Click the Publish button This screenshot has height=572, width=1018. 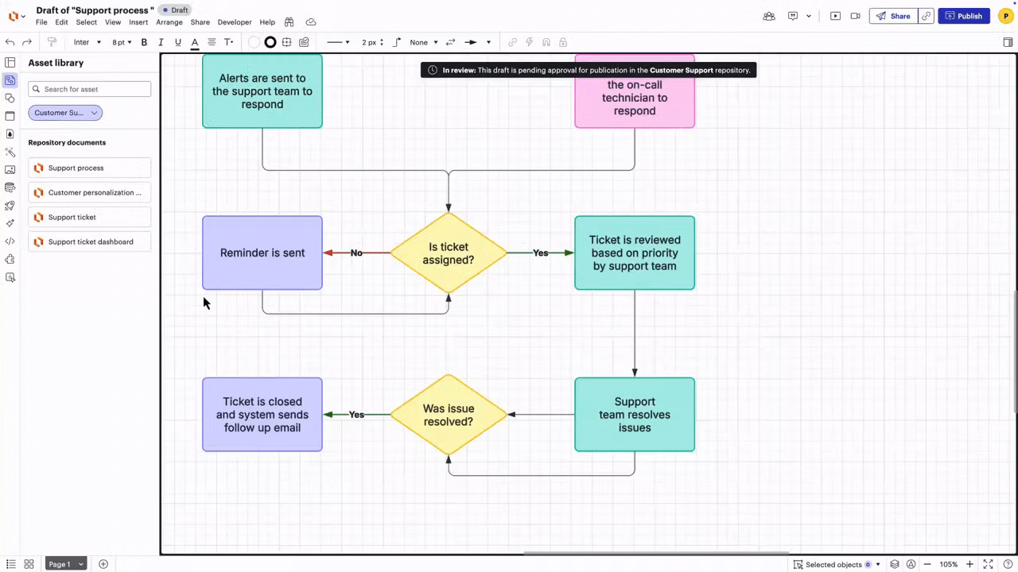(x=964, y=16)
